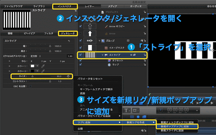Open the ジェネレータ inspector tab
This screenshot has height=135, width=216.
click(x=68, y=33)
